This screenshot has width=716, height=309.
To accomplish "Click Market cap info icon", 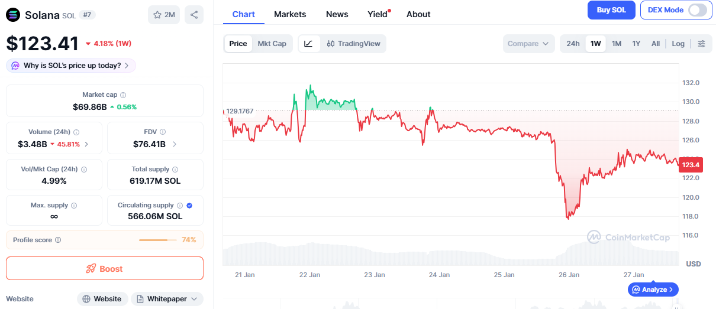I will pyautogui.click(x=123, y=95).
